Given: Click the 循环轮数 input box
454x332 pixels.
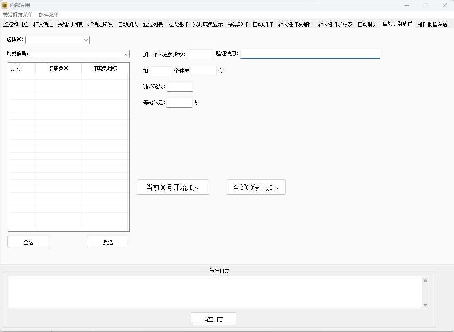Looking at the screenshot, I should pos(180,87).
